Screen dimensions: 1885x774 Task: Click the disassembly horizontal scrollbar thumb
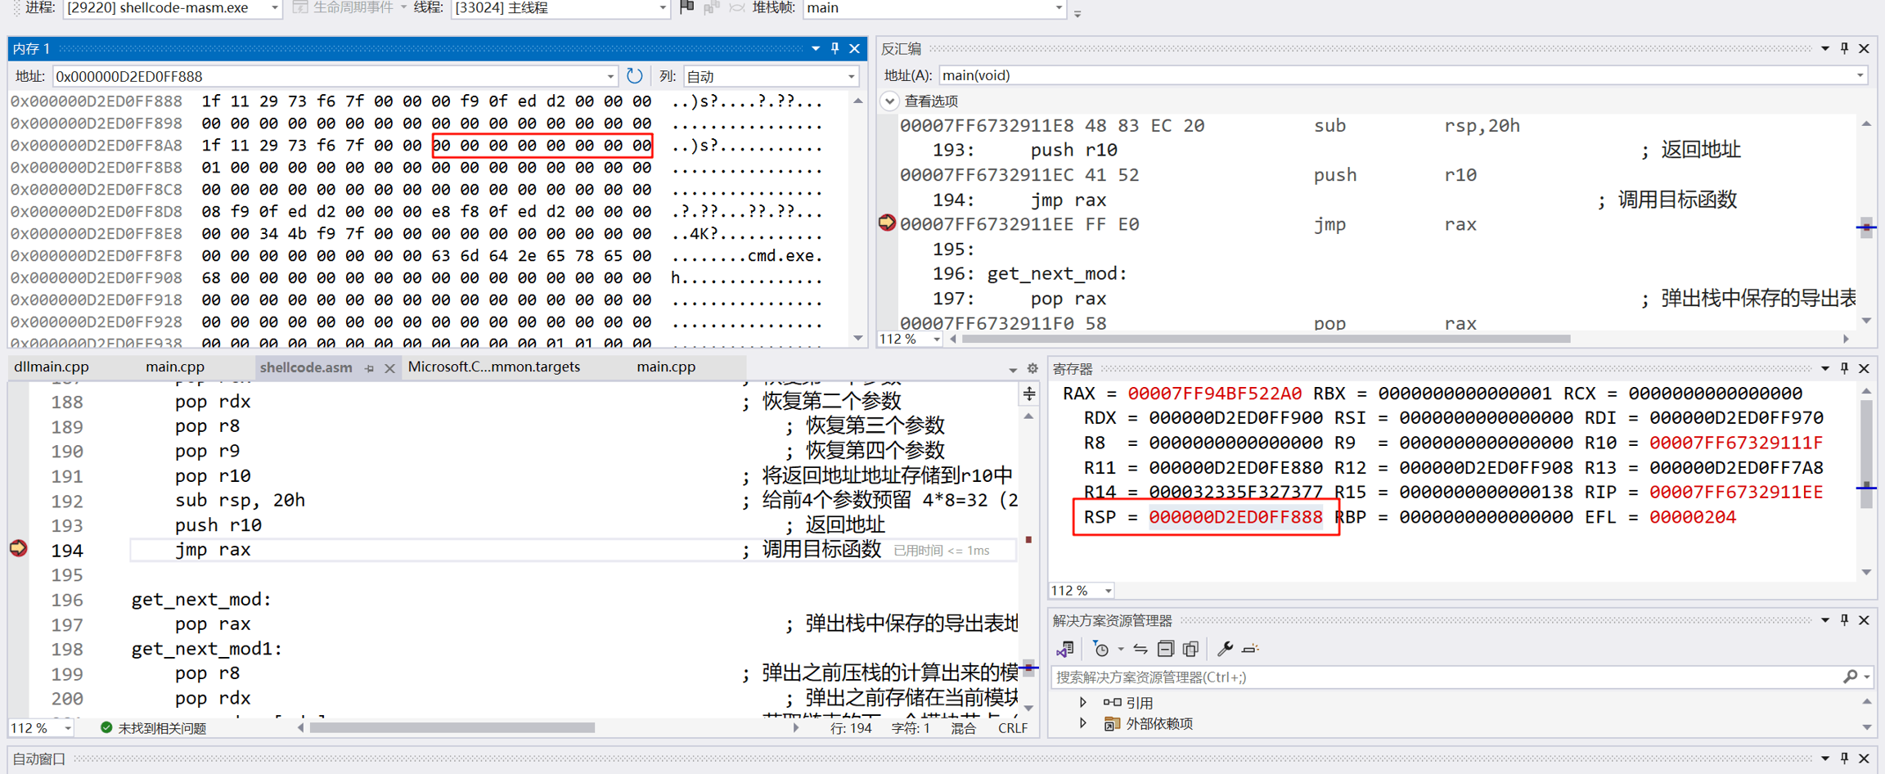[x=1265, y=339]
